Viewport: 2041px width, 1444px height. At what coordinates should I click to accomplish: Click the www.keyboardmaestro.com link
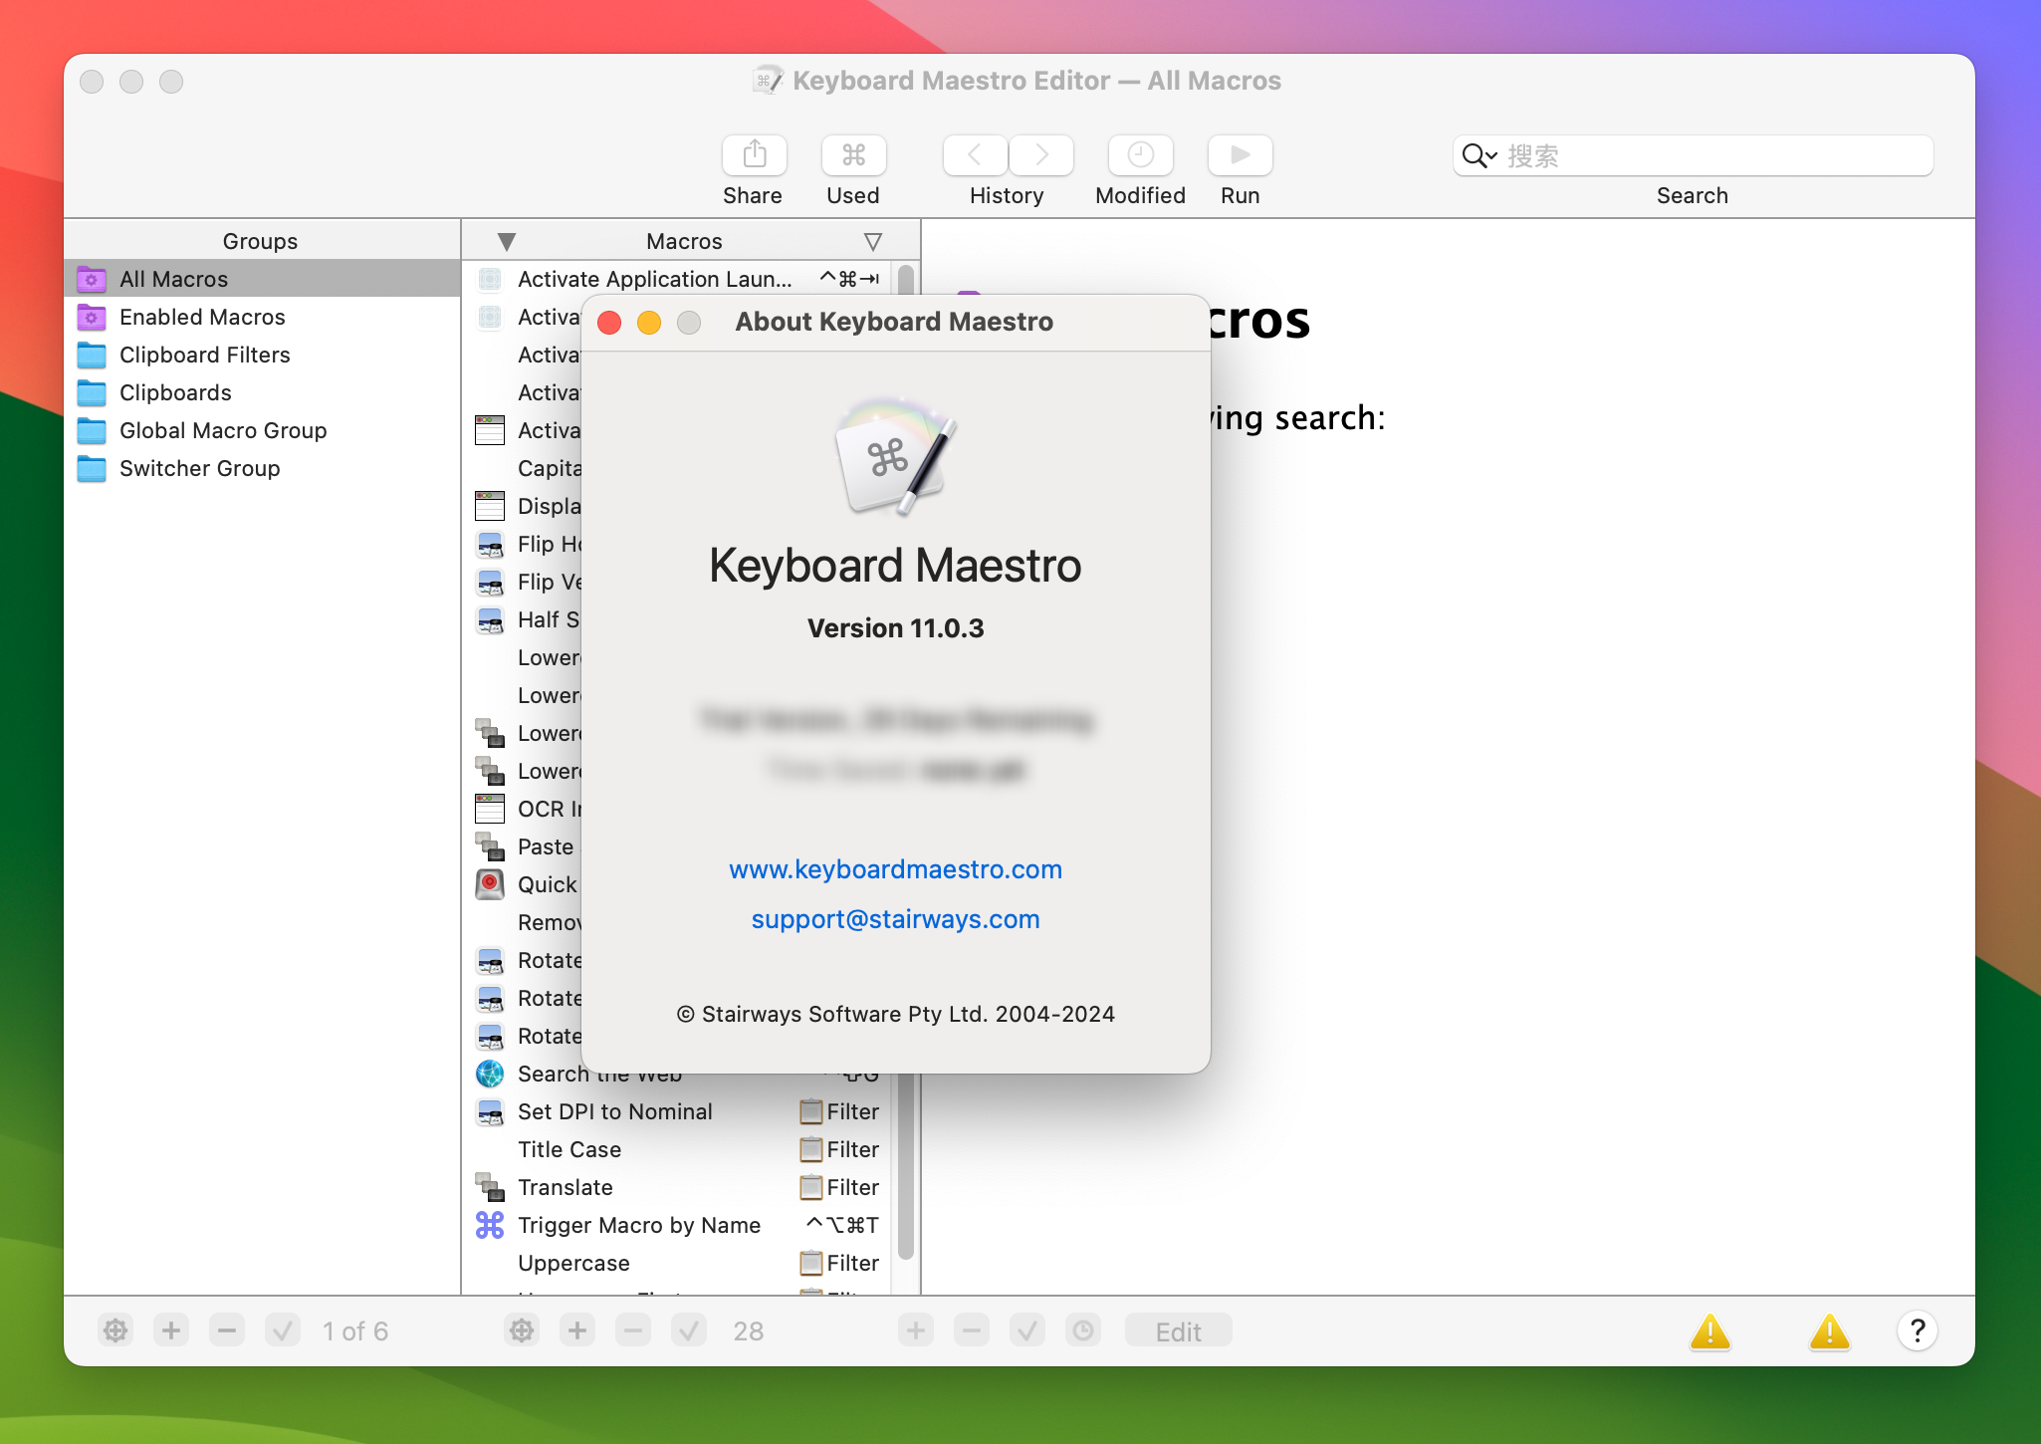895,870
